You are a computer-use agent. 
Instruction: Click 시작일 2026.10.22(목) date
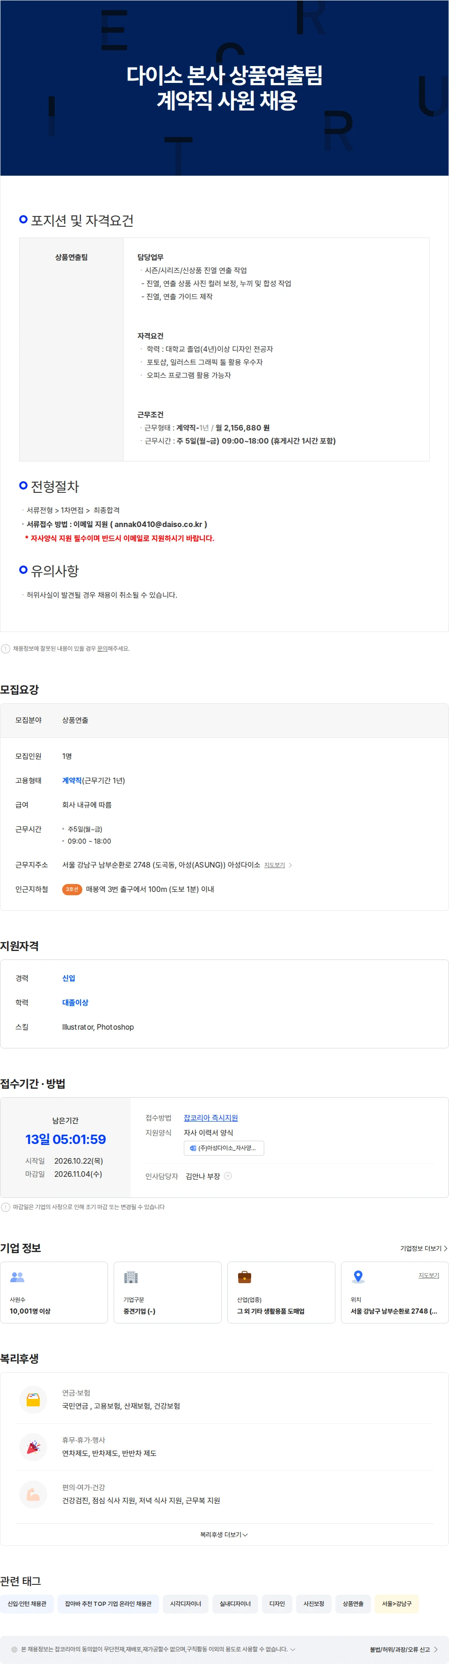[79, 1161]
